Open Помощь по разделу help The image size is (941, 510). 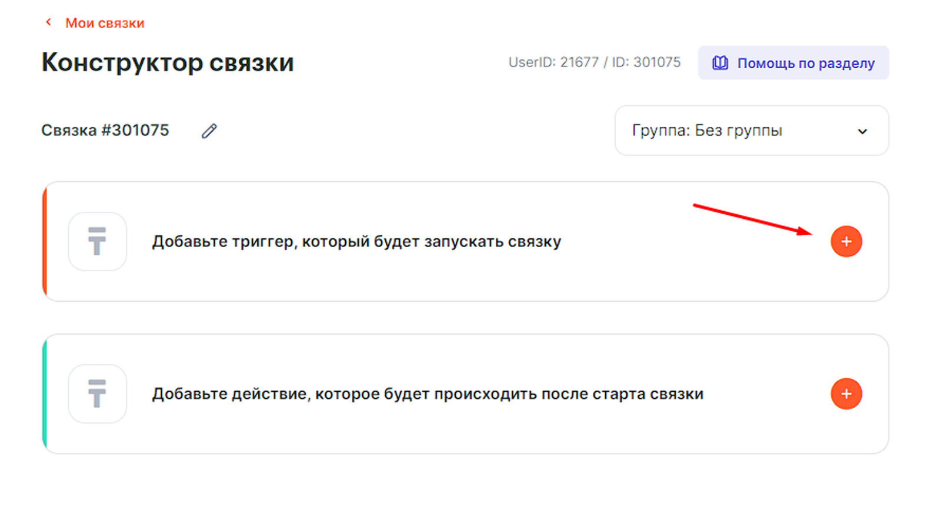[x=805, y=63]
